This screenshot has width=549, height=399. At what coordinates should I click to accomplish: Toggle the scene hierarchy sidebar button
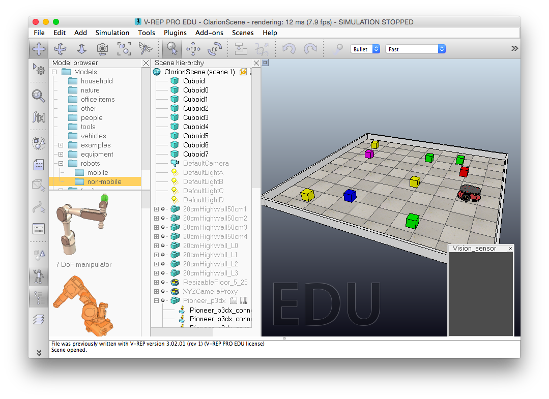coord(39,297)
